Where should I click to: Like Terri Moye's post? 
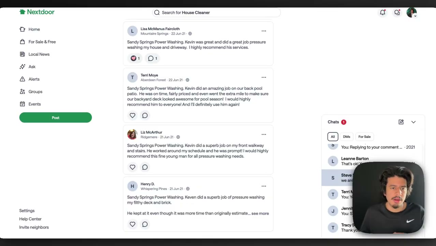(132, 115)
